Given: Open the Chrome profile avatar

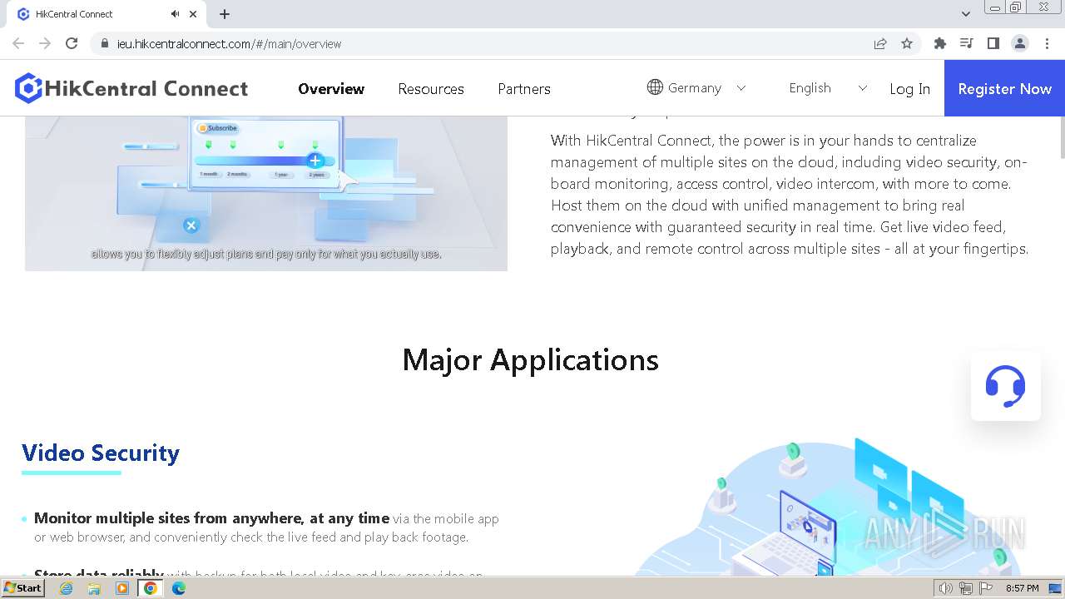Looking at the screenshot, I should (x=1020, y=43).
